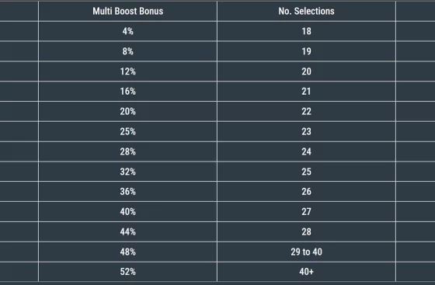The image size is (435, 285).
Task: Click the 32% bonus cell
Action: coord(127,172)
